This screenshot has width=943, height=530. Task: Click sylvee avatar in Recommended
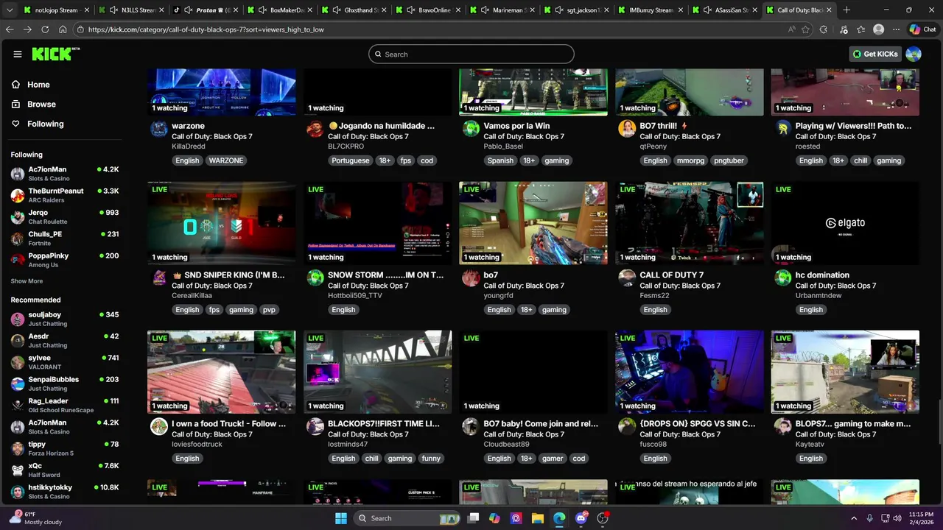18,362
